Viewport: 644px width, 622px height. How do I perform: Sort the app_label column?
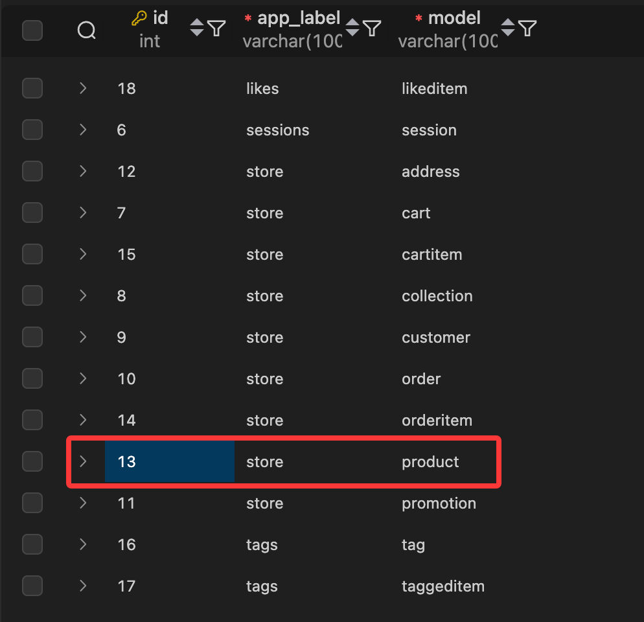[352, 27]
